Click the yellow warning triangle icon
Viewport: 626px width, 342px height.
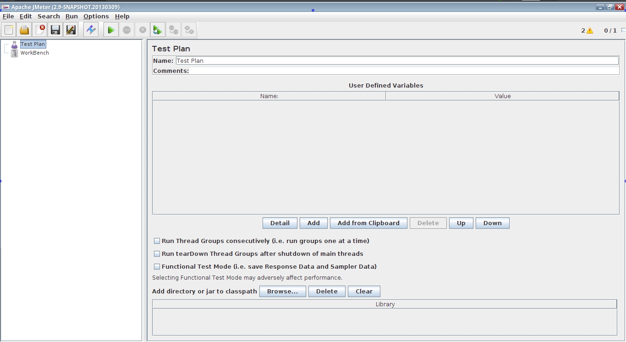pos(590,31)
